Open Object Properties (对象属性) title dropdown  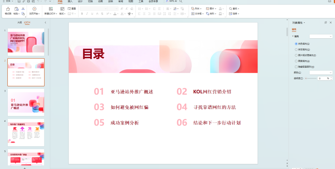[305, 23]
